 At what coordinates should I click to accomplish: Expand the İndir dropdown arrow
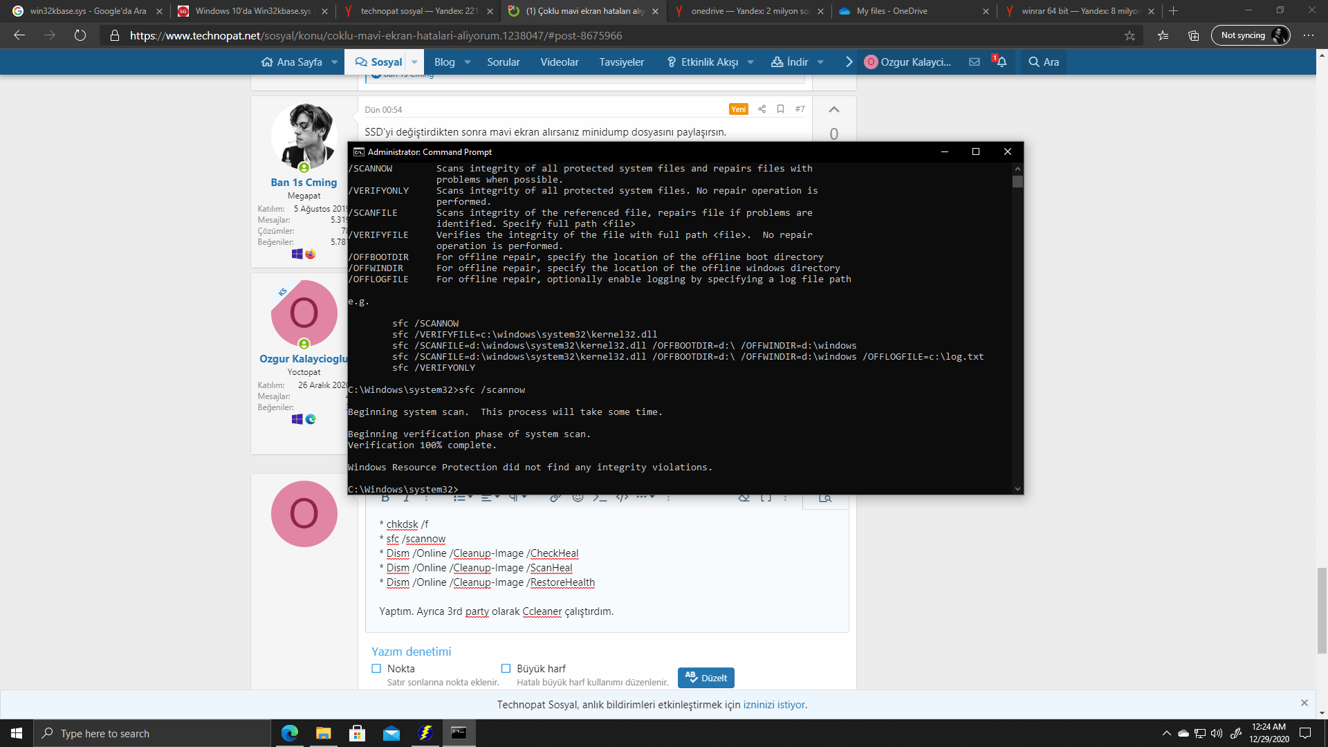point(820,62)
